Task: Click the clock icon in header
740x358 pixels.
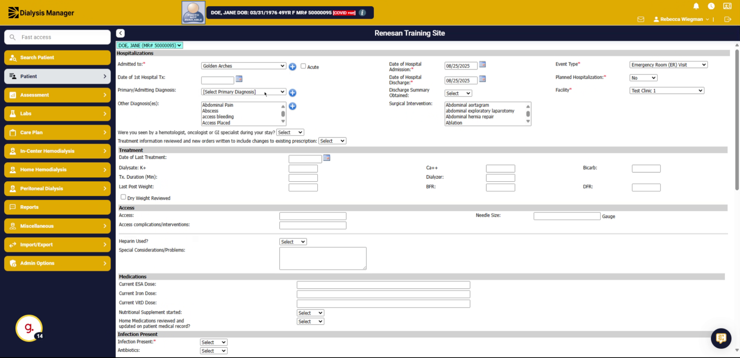Action: [x=711, y=6]
